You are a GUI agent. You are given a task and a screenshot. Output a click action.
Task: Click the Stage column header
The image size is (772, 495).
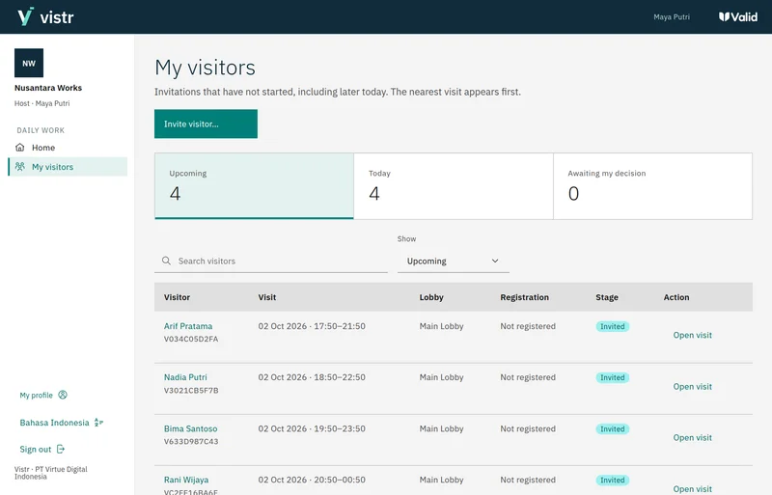tap(607, 297)
